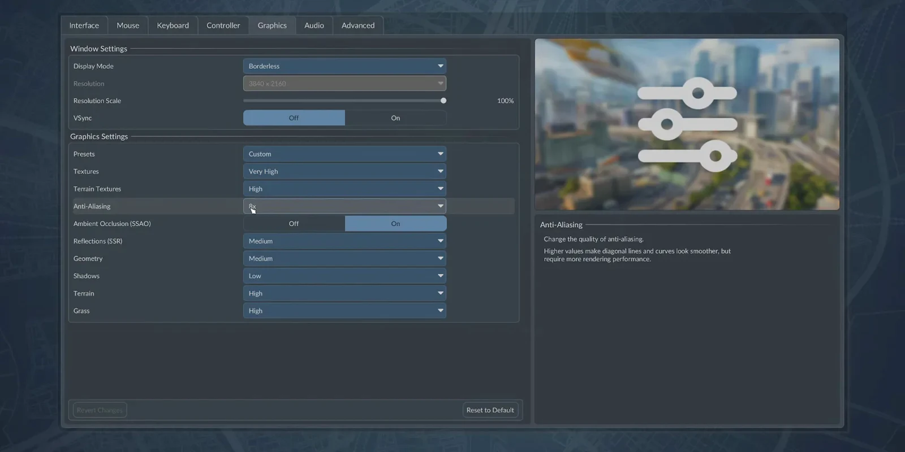
Task: Click the Shadows setting label
Action: [x=87, y=276]
